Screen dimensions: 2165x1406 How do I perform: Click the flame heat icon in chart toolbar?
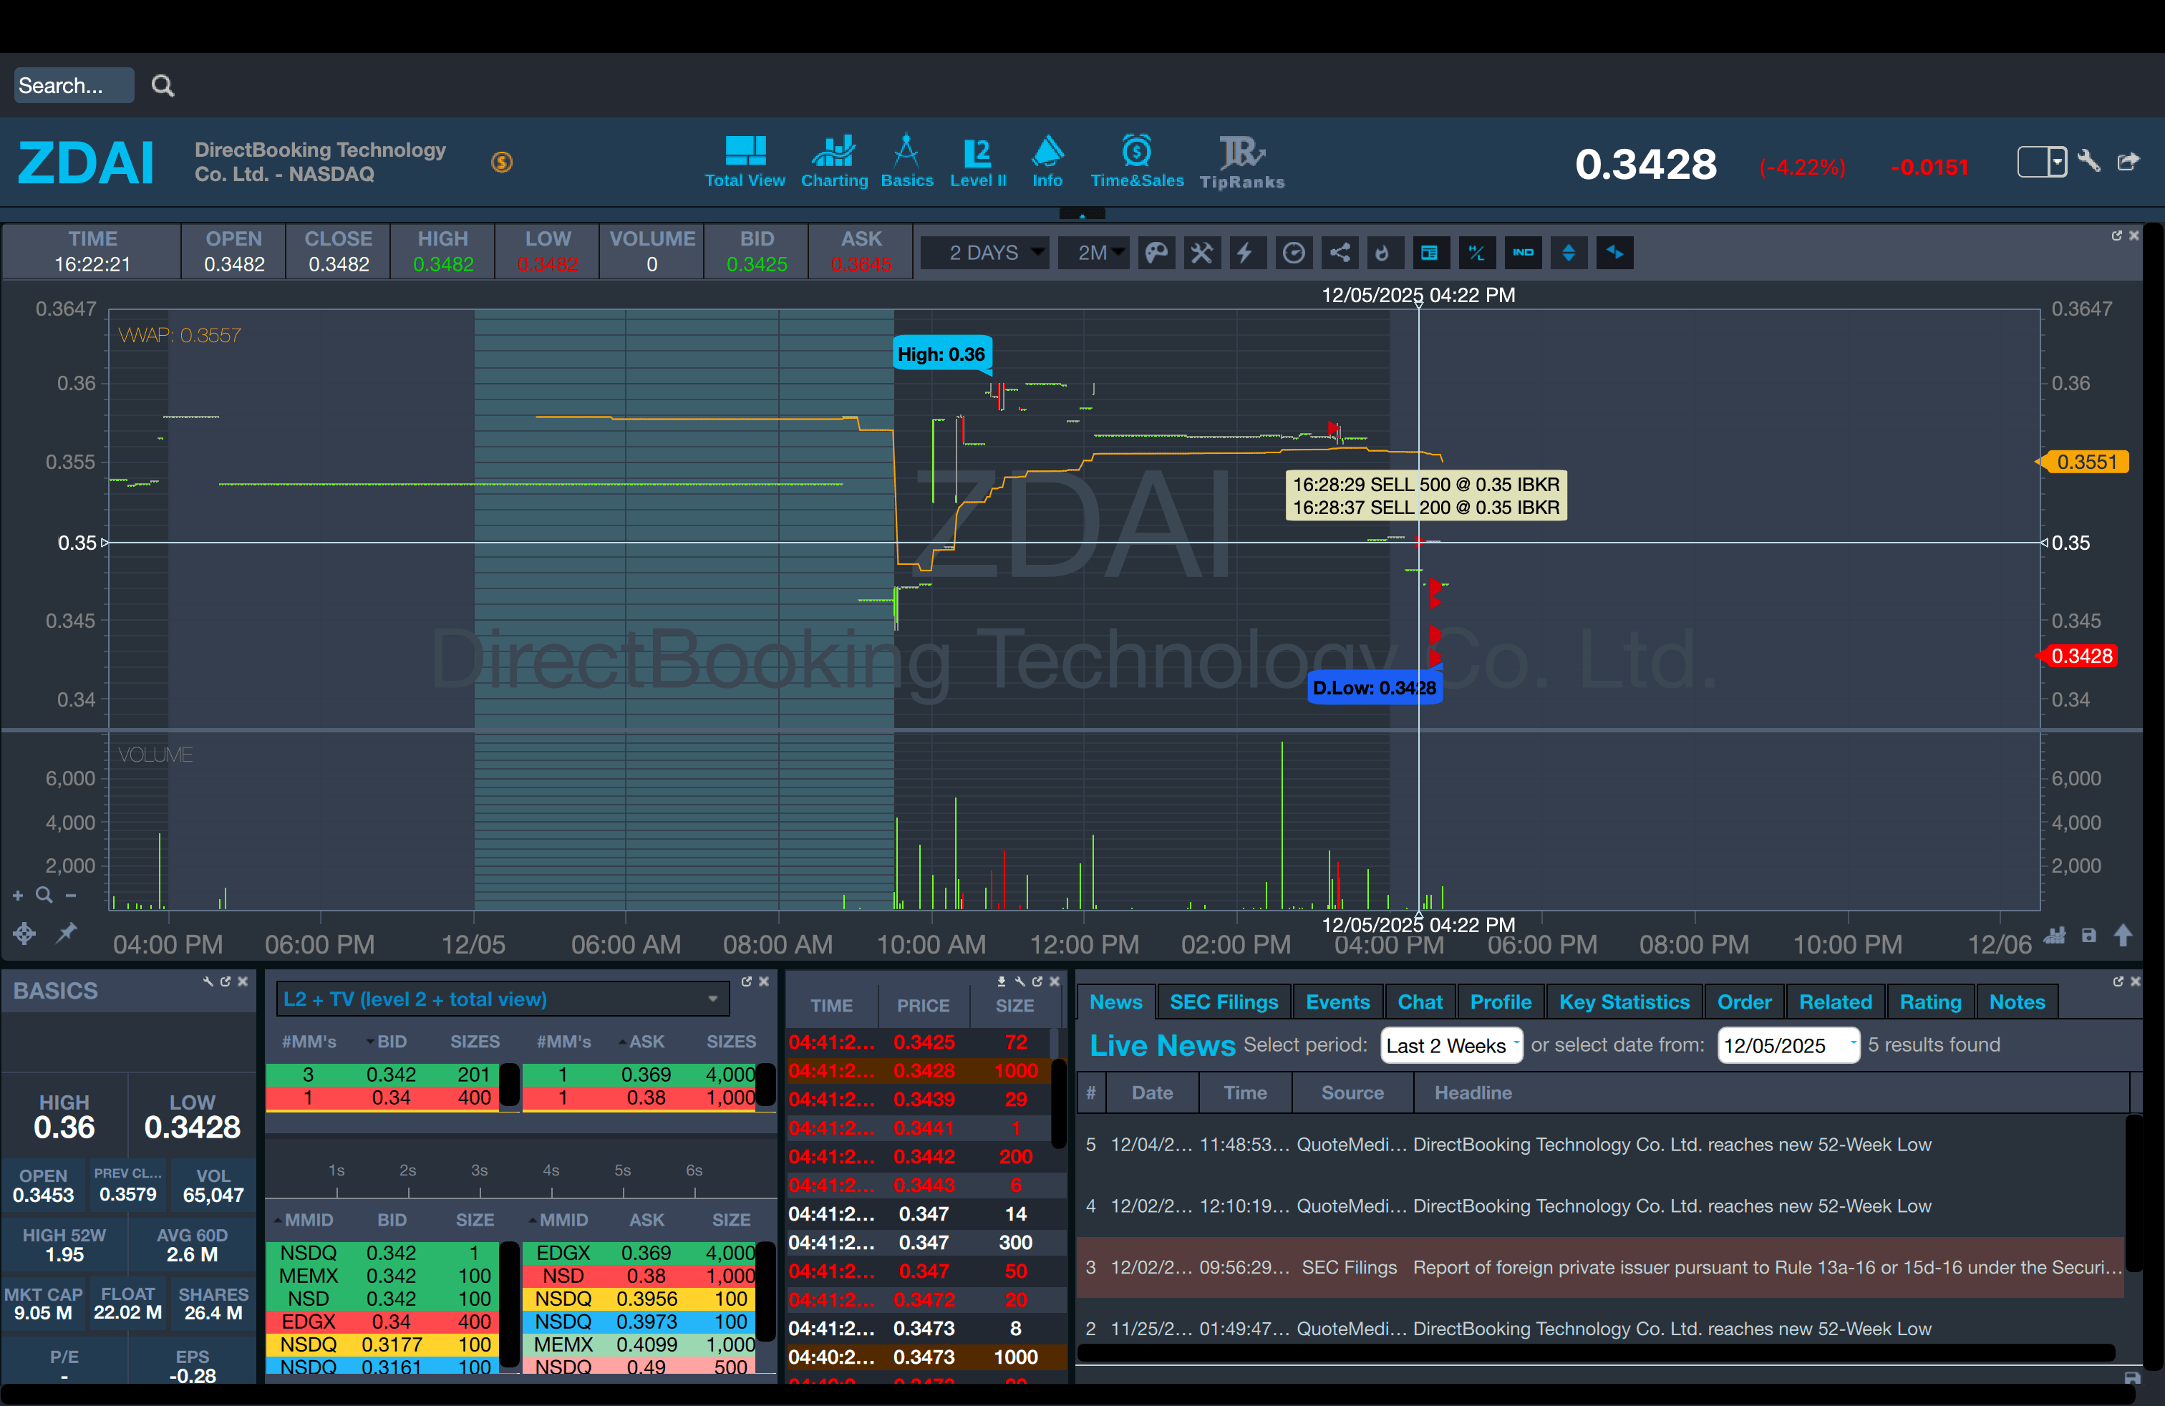click(x=1382, y=253)
